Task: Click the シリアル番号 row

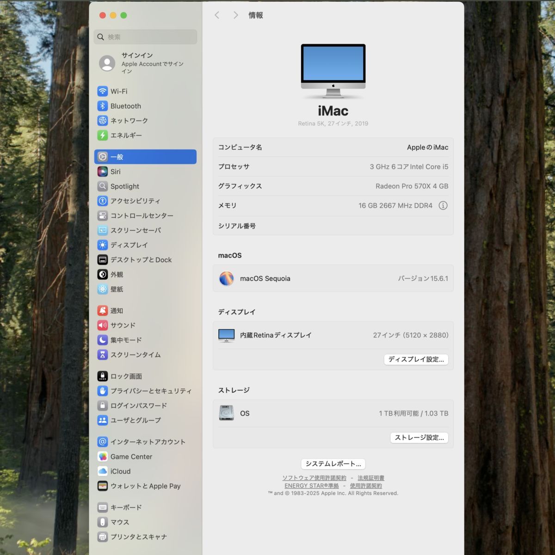Action: tap(333, 226)
